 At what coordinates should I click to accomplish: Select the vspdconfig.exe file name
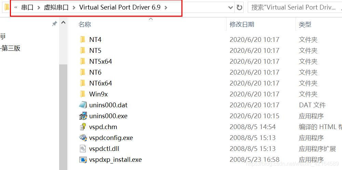(x=111, y=138)
